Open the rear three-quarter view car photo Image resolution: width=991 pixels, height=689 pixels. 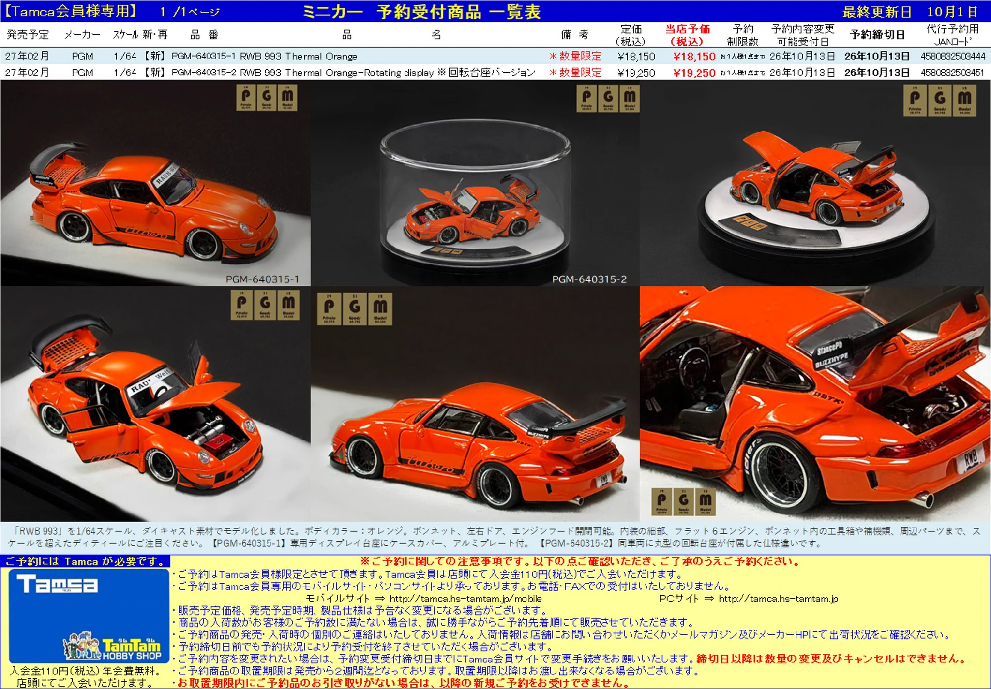(x=475, y=403)
